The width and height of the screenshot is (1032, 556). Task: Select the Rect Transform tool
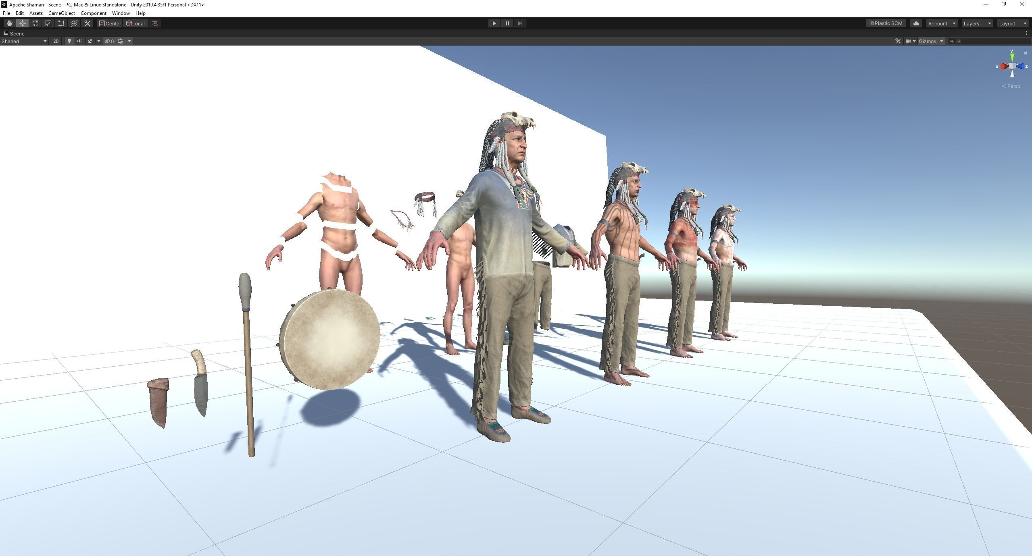coord(61,23)
